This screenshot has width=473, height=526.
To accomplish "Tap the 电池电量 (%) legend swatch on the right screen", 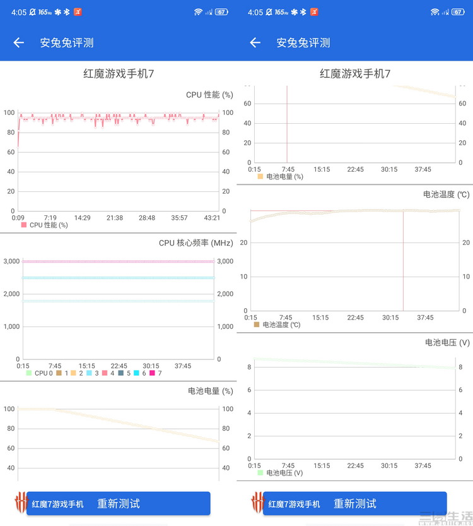I will (260, 176).
